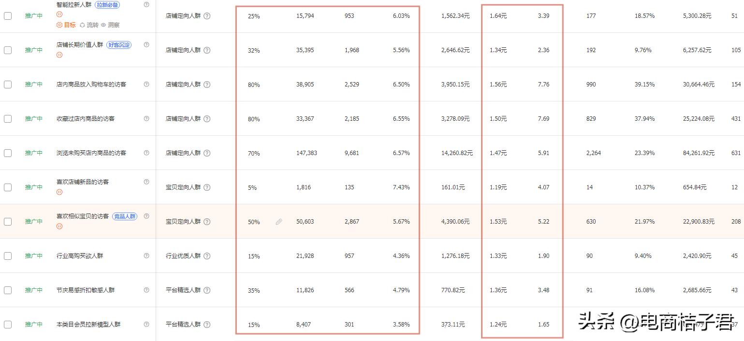Image resolution: width=744 pixels, height=341 pixels.
Task: Click the help icon beside 行业优质人群
Action: tap(207, 256)
